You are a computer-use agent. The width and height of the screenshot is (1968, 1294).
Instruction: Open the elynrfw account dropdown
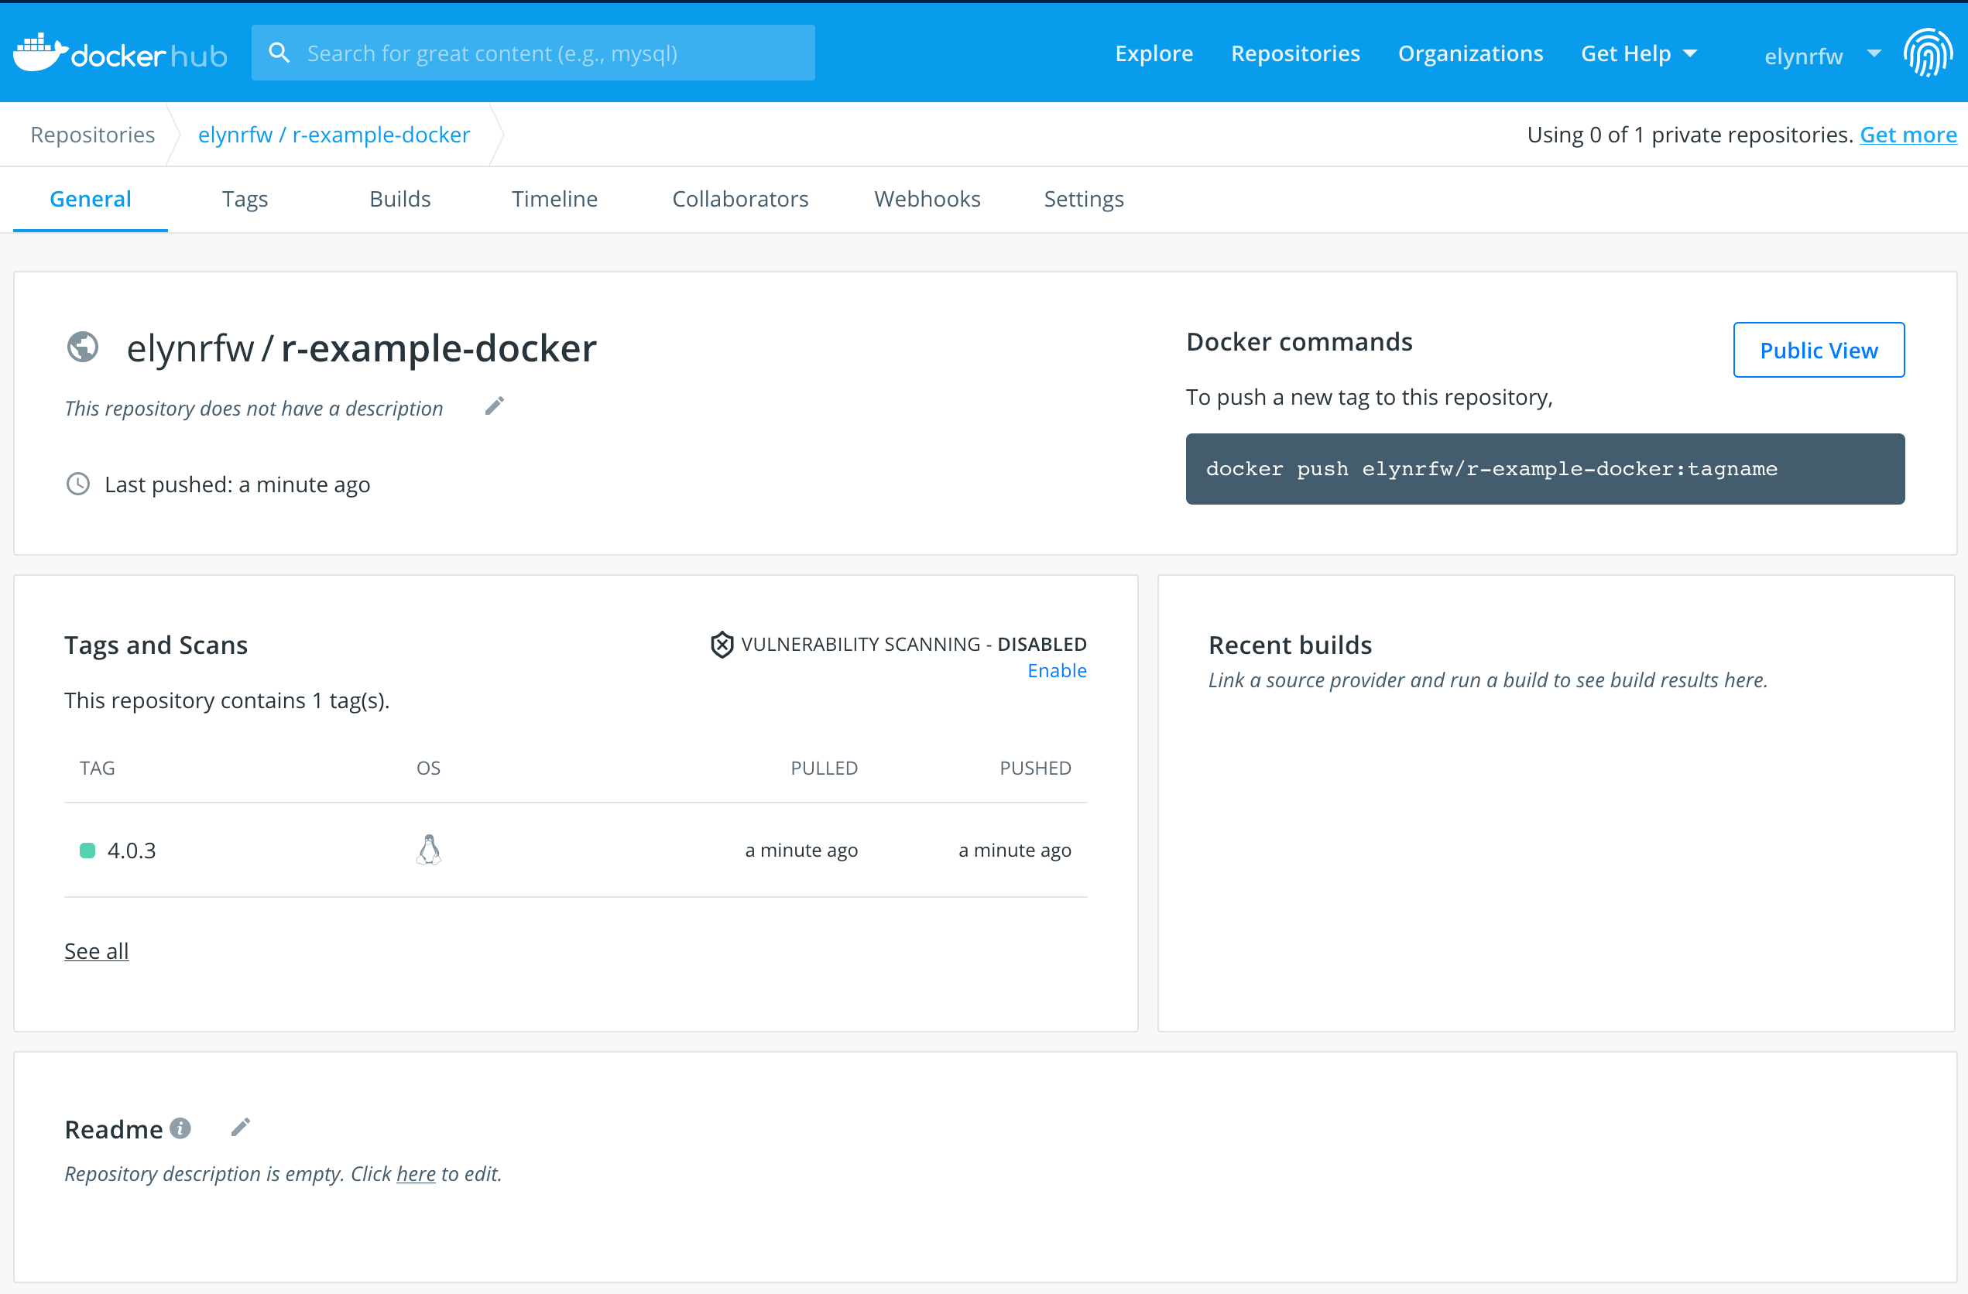pyautogui.click(x=1822, y=55)
